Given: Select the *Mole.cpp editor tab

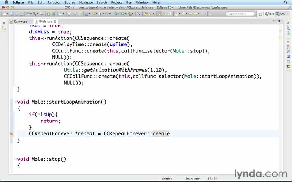Looking at the screenshot, I should (45, 22).
